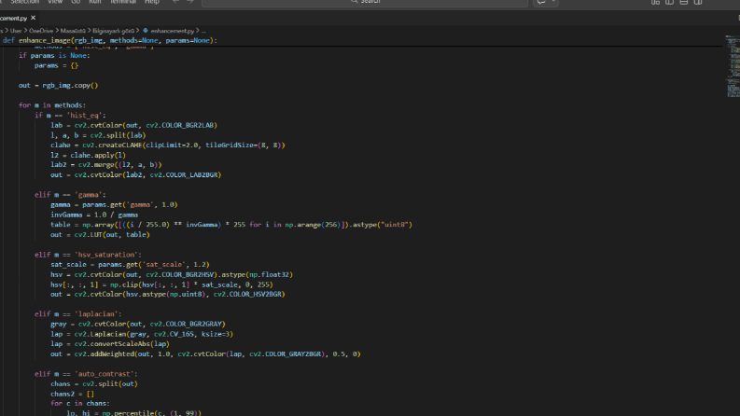Viewport: 740px width, 416px height.
Task: Open the Help menu
Action: click(x=151, y=2)
